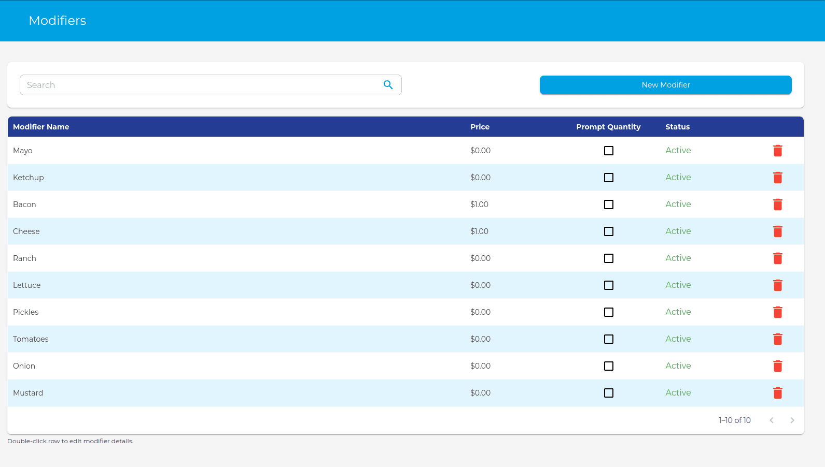
Task: Check Prompt Quantity box for Pickles
Action: [x=609, y=312]
